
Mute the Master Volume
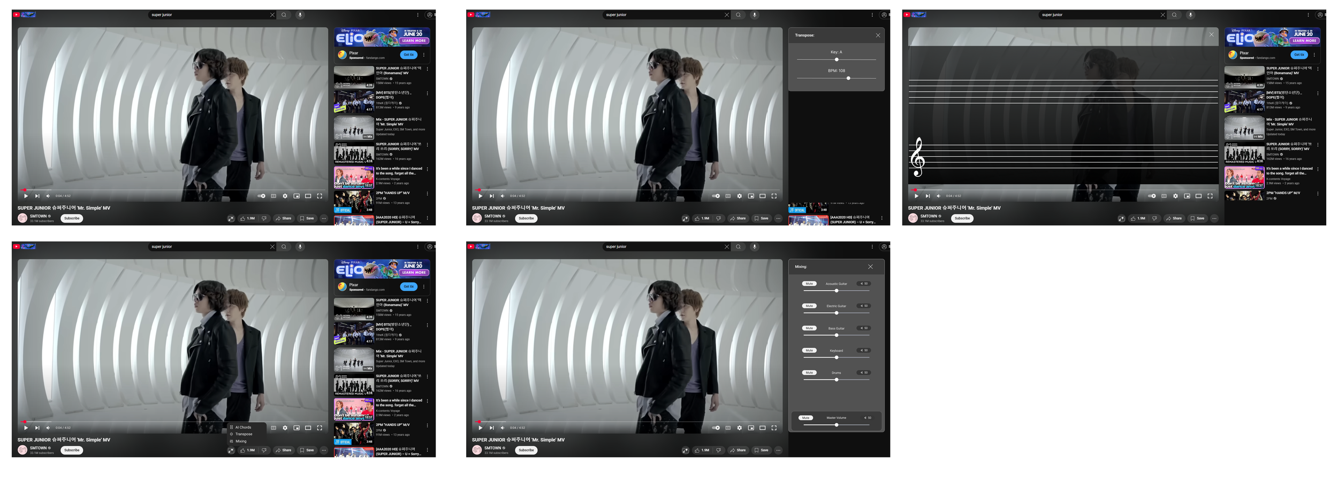click(x=805, y=418)
